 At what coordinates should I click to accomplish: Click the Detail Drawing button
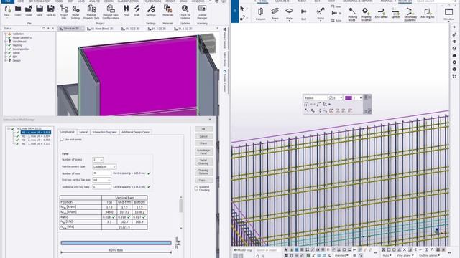pos(203,162)
